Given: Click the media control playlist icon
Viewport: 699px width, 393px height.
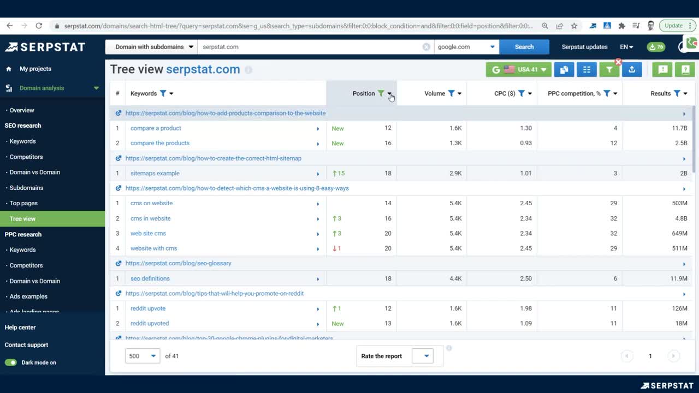Looking at the screenshot, I should 636,26.
